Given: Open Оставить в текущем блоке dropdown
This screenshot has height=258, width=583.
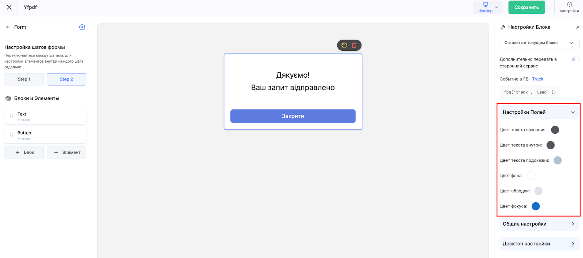Looking at the screenshot, I should click(539, 43).
